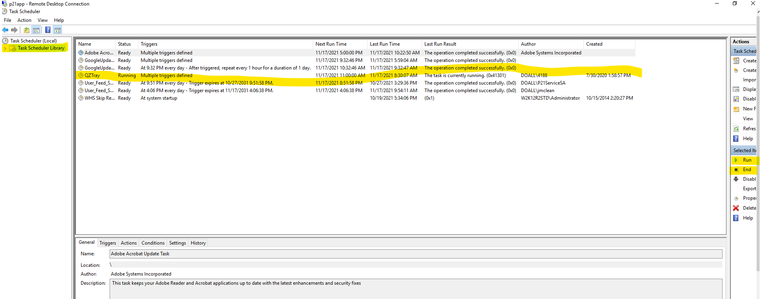Open the Action menu
The height and width of the screenshot is (299, 761).
24,20
